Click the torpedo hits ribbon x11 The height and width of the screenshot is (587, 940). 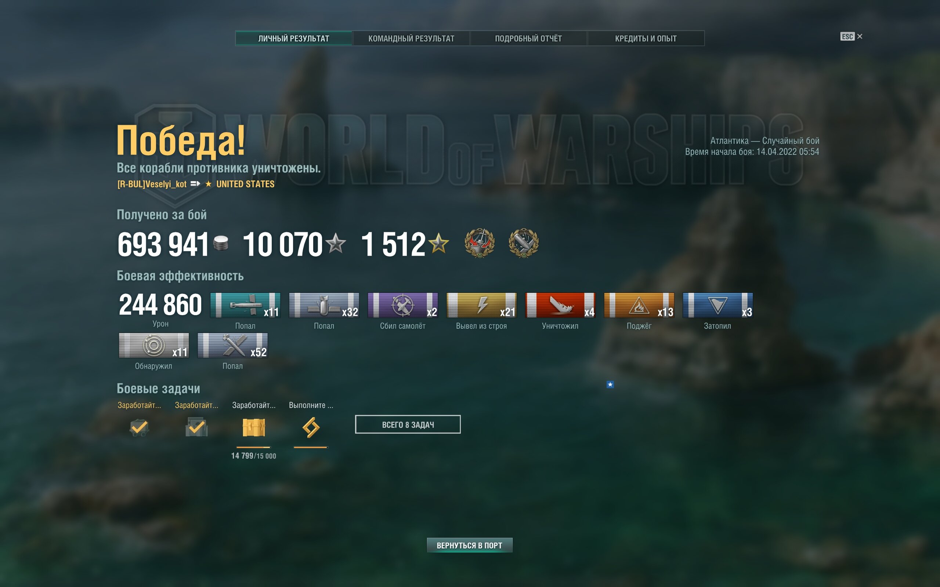point(245,305)
